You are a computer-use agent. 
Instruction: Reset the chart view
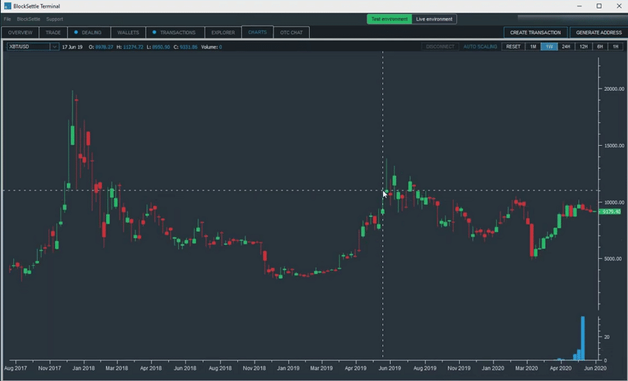tap(513, 47)
